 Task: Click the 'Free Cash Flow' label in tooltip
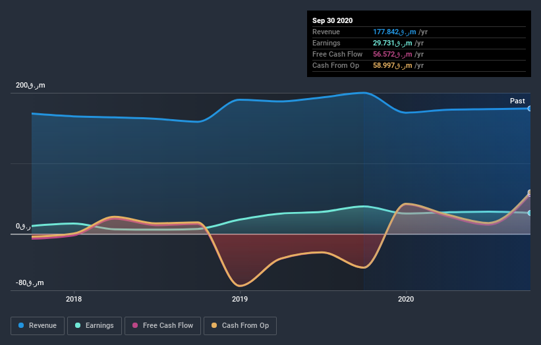pos(337,55)
